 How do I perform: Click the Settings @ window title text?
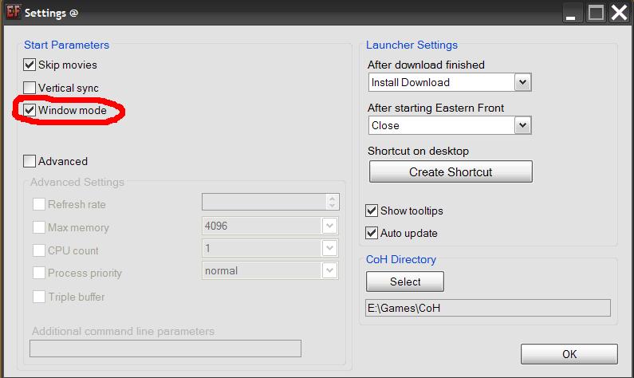[x=51, y=13]
